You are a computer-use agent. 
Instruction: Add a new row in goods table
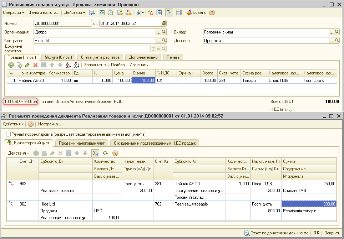(11, 65)
